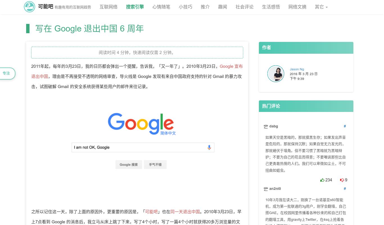Open the 互联网络 category
The image size is (384, 225).
109,7
